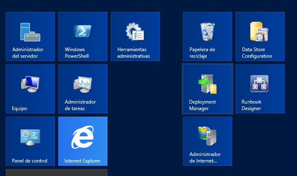This screenshot has width=297, height=176.
Task: Open the Administrador de tareas icon
Action: (82, 84)
